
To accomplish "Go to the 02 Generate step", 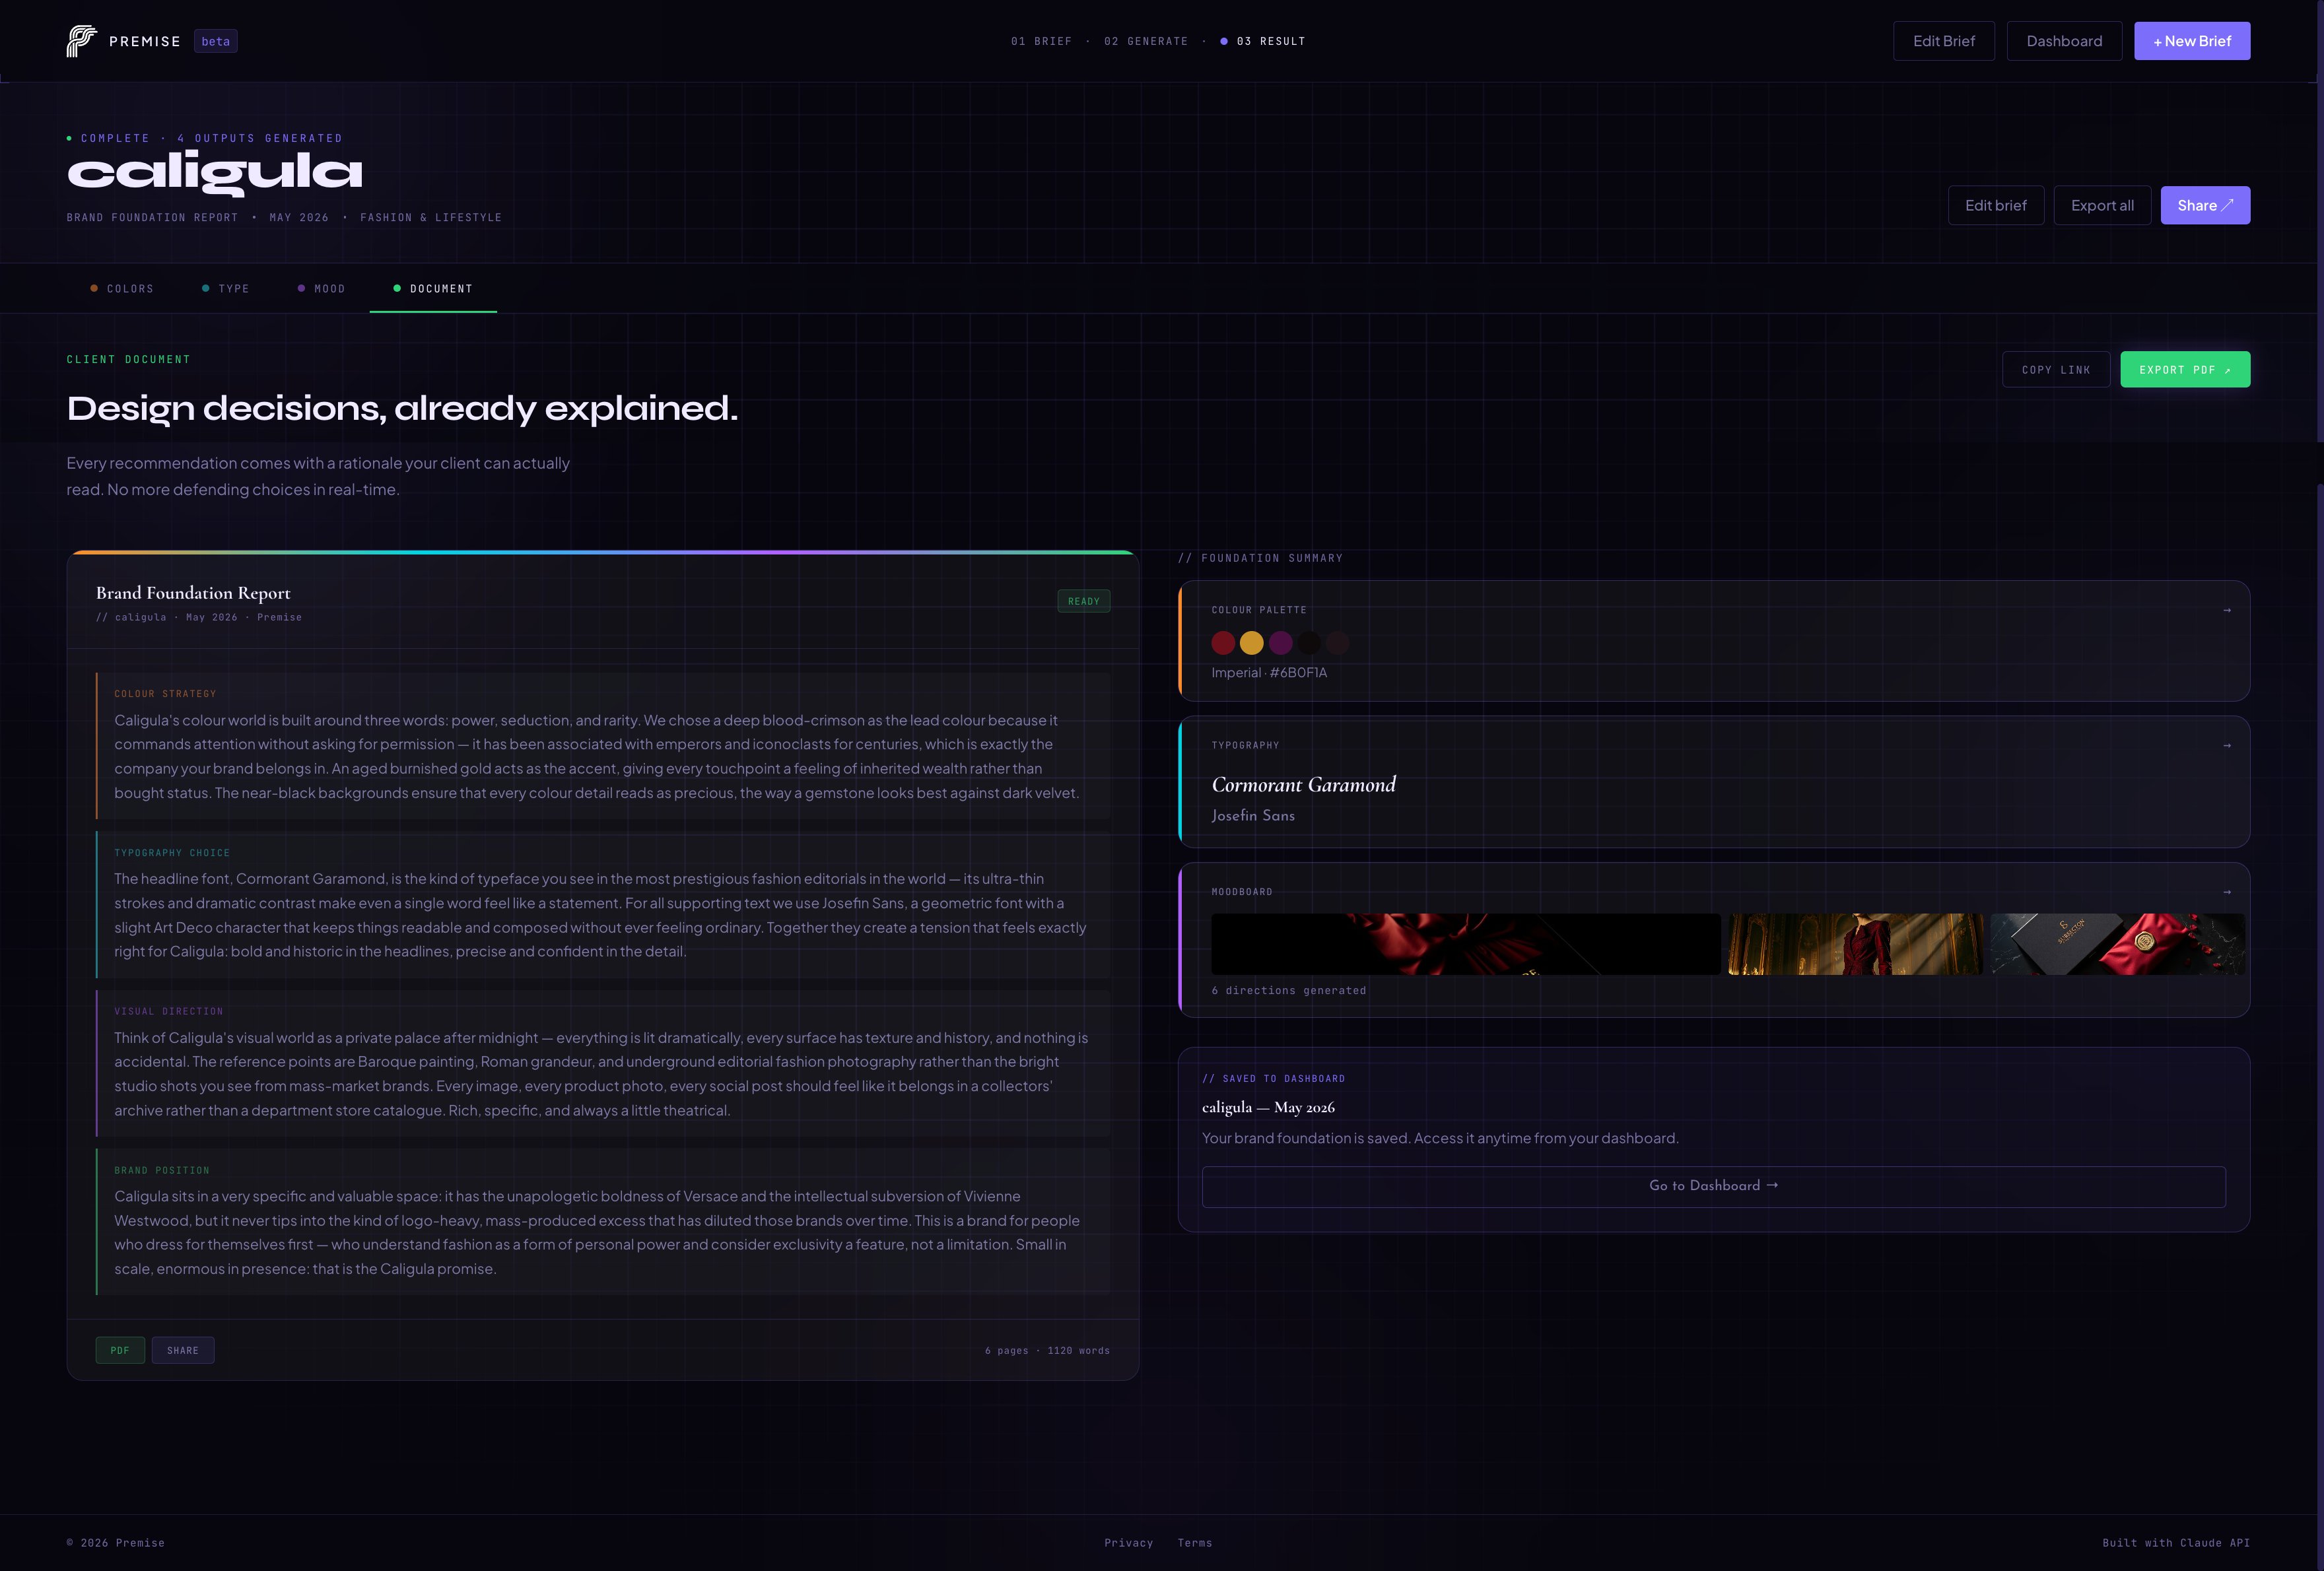I will coord(1146,41).
